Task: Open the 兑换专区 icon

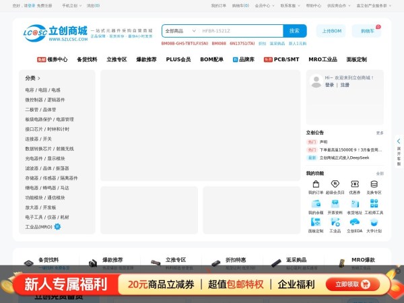Action: (x=374, y=184)
